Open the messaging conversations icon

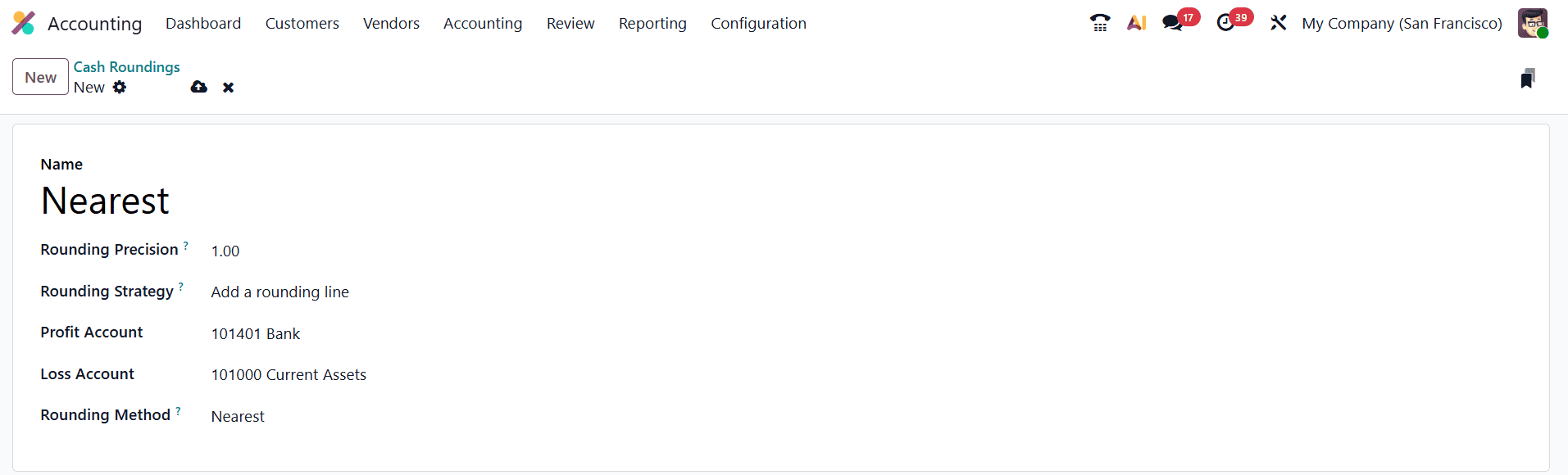pos(1172,23)
